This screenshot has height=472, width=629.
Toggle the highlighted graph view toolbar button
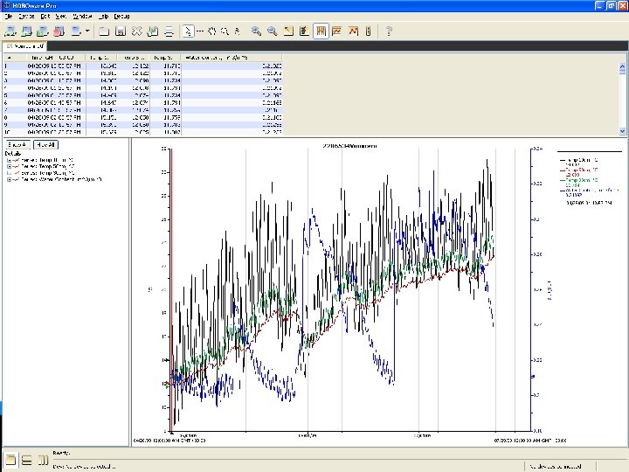(321, 31)
